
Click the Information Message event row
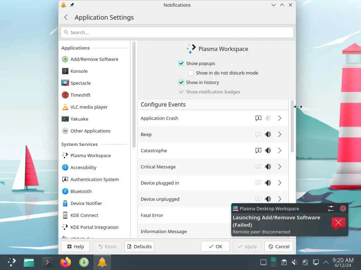click(x=185, y=231)
